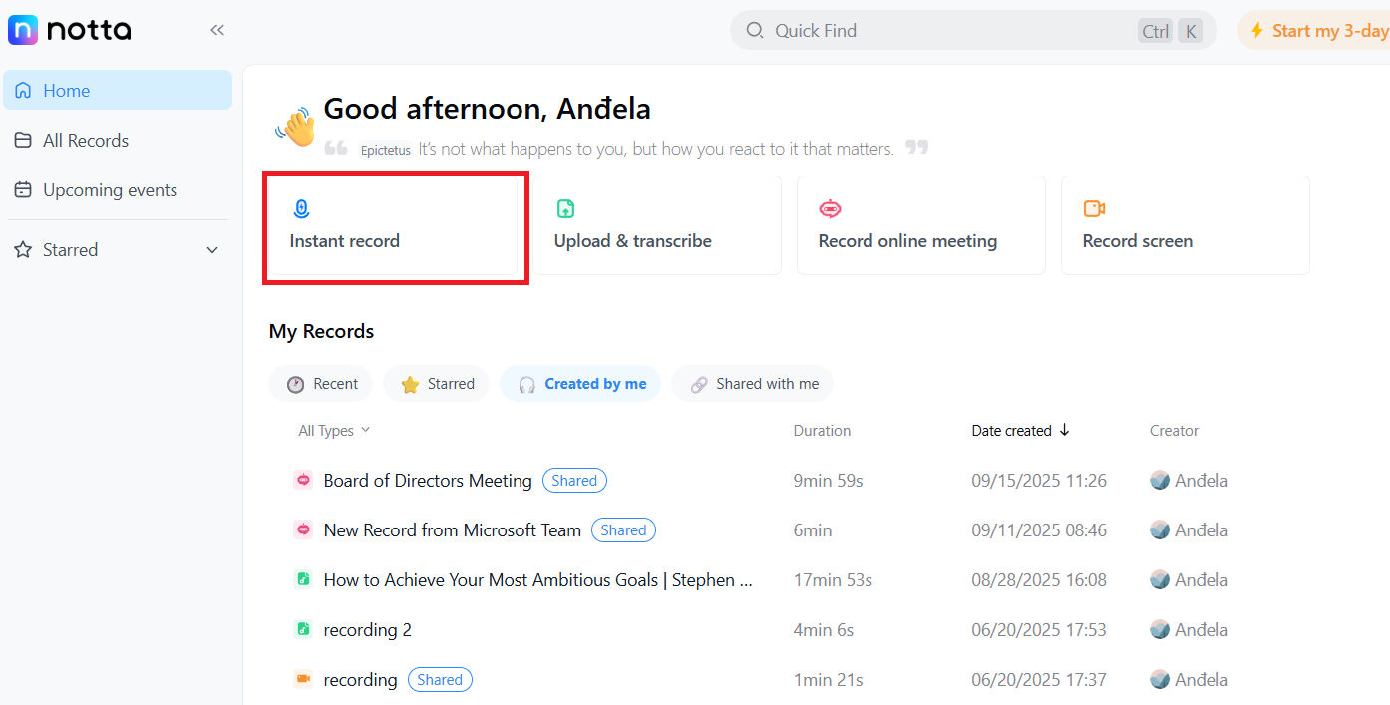Open the recording 2 record
Viewport: 1390px width, 705px height.
[x=367, y=630]
